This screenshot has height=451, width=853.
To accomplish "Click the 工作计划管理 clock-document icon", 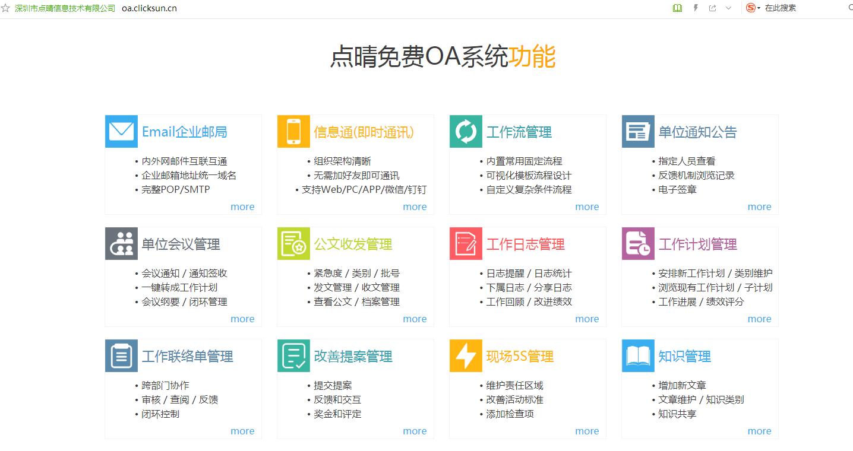I will (637, 243).
